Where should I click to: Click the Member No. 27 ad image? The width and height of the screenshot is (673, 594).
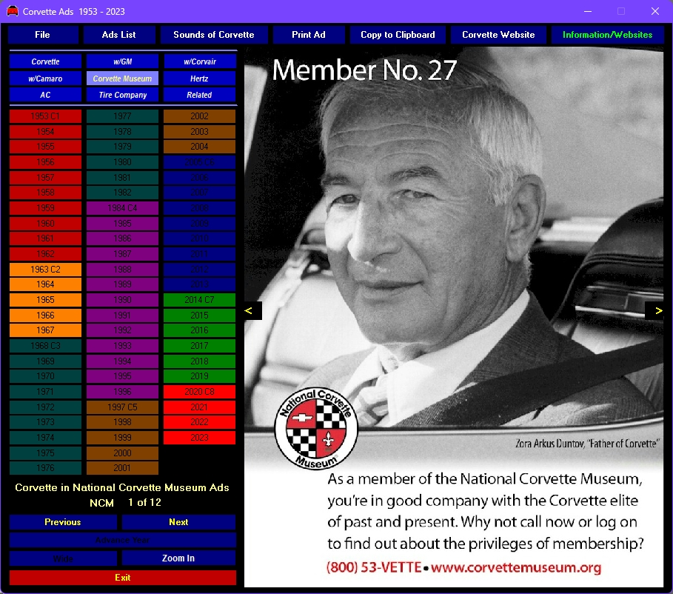tap(454, 318)
